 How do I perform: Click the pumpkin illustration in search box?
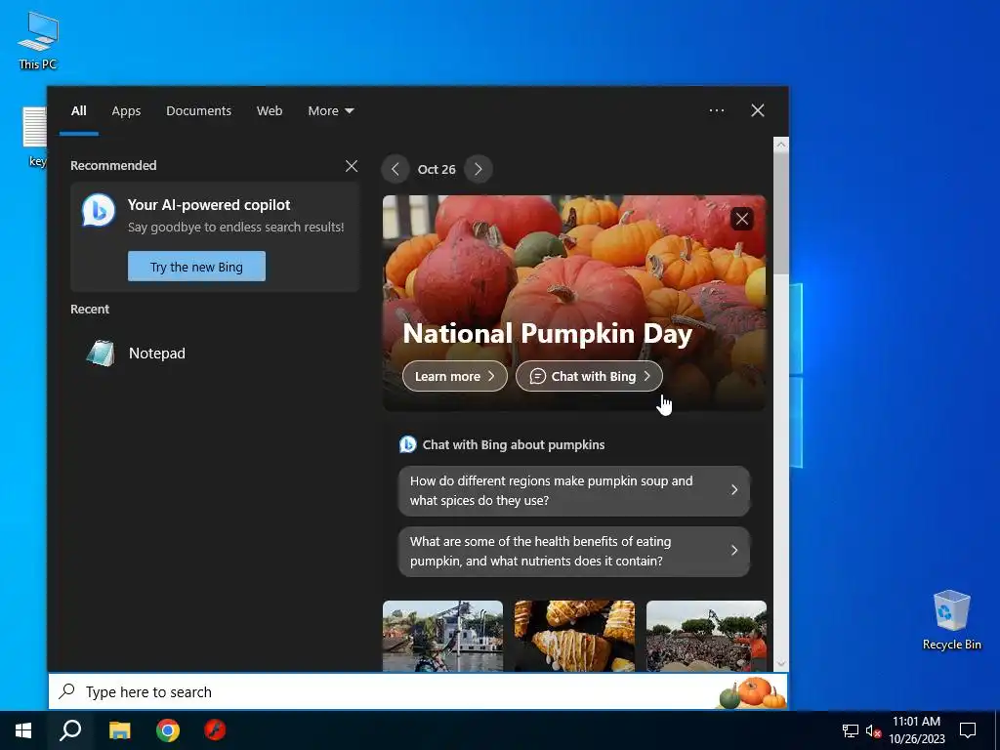click(751, 693)
